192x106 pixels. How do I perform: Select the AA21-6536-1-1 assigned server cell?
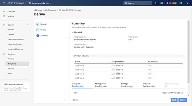pyautogui.click(x=117, y=70)
